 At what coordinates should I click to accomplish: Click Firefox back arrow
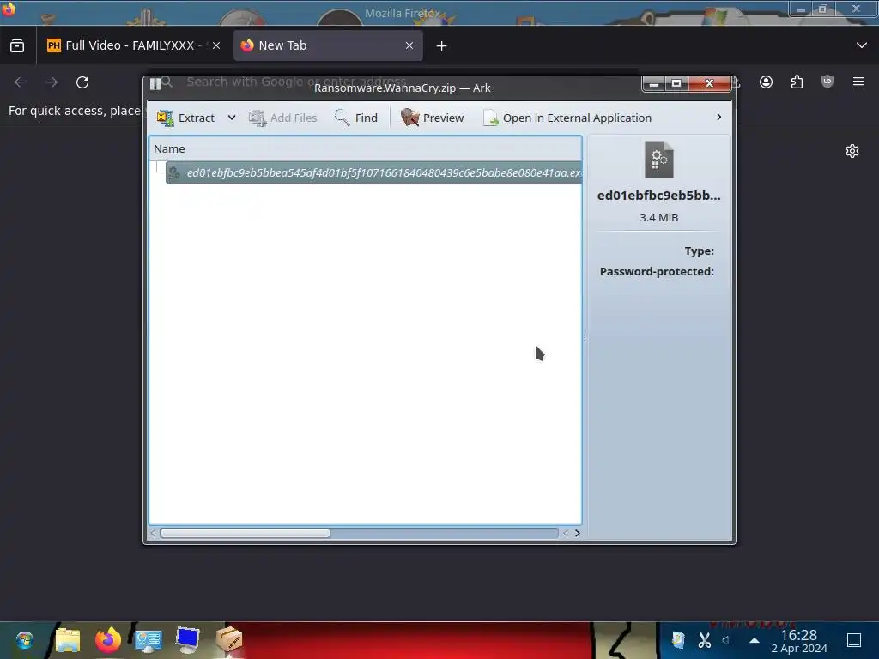click(x=21, y=82)
